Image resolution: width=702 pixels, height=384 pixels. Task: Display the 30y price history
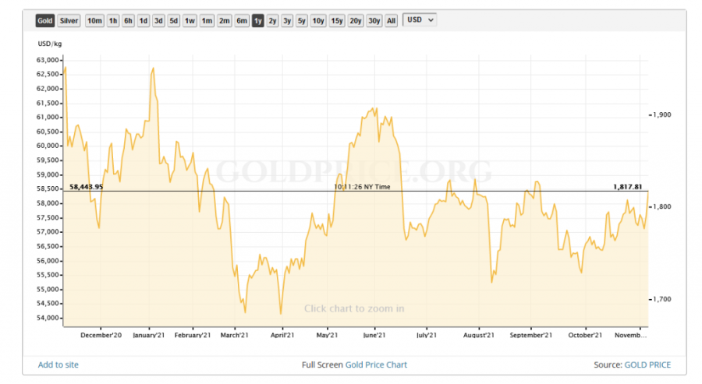[x=374, y=20]
